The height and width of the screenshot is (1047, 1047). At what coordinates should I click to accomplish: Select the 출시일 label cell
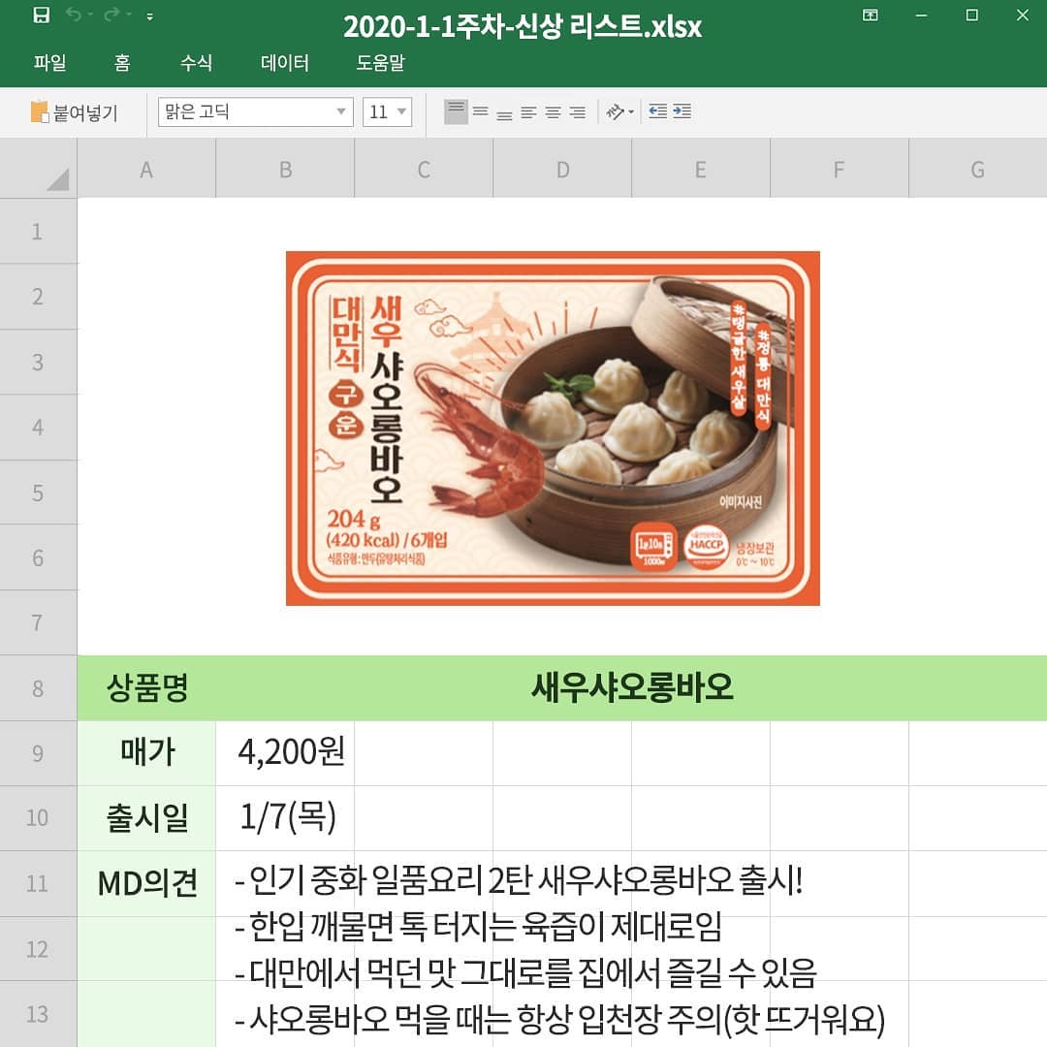coord(147,818)
